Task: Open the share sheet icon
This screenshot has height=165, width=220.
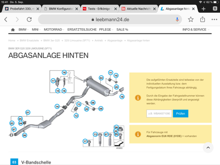Action: [202, 19]
